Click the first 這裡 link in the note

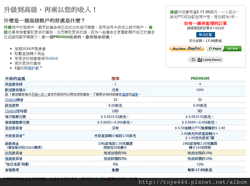[x=125, y=94]
